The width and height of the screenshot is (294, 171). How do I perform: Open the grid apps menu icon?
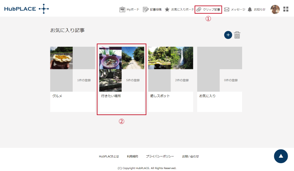(286, 9)
